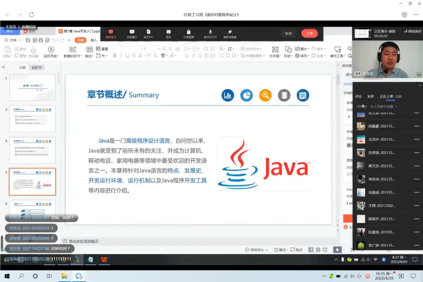Click the 当页开始 play from current slide icon
423x282 pixels.
(51, 50)
